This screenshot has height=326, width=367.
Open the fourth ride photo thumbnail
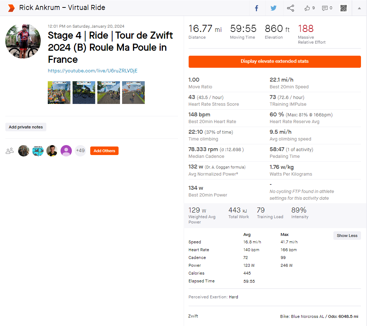133,92
